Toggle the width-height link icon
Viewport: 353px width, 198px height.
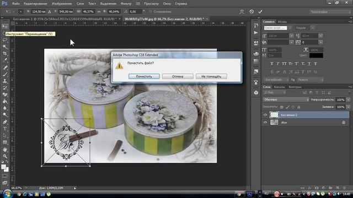pyautogui.click(x=99, y=12)
